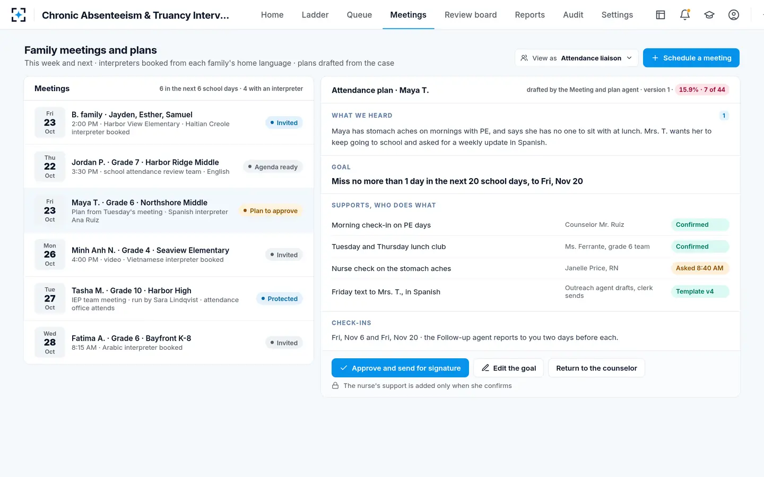Viewport: 764px width, 477px height.
Task: Click the Plan to approve badge
Action: [271, 211]
